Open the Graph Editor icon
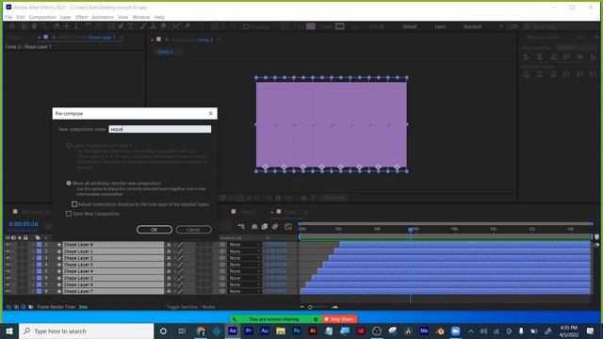603x339 pixels. point(288,227)
